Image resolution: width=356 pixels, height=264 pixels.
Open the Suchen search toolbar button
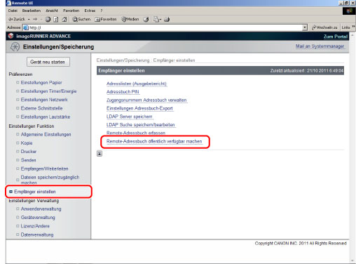(x=81, y=20)
